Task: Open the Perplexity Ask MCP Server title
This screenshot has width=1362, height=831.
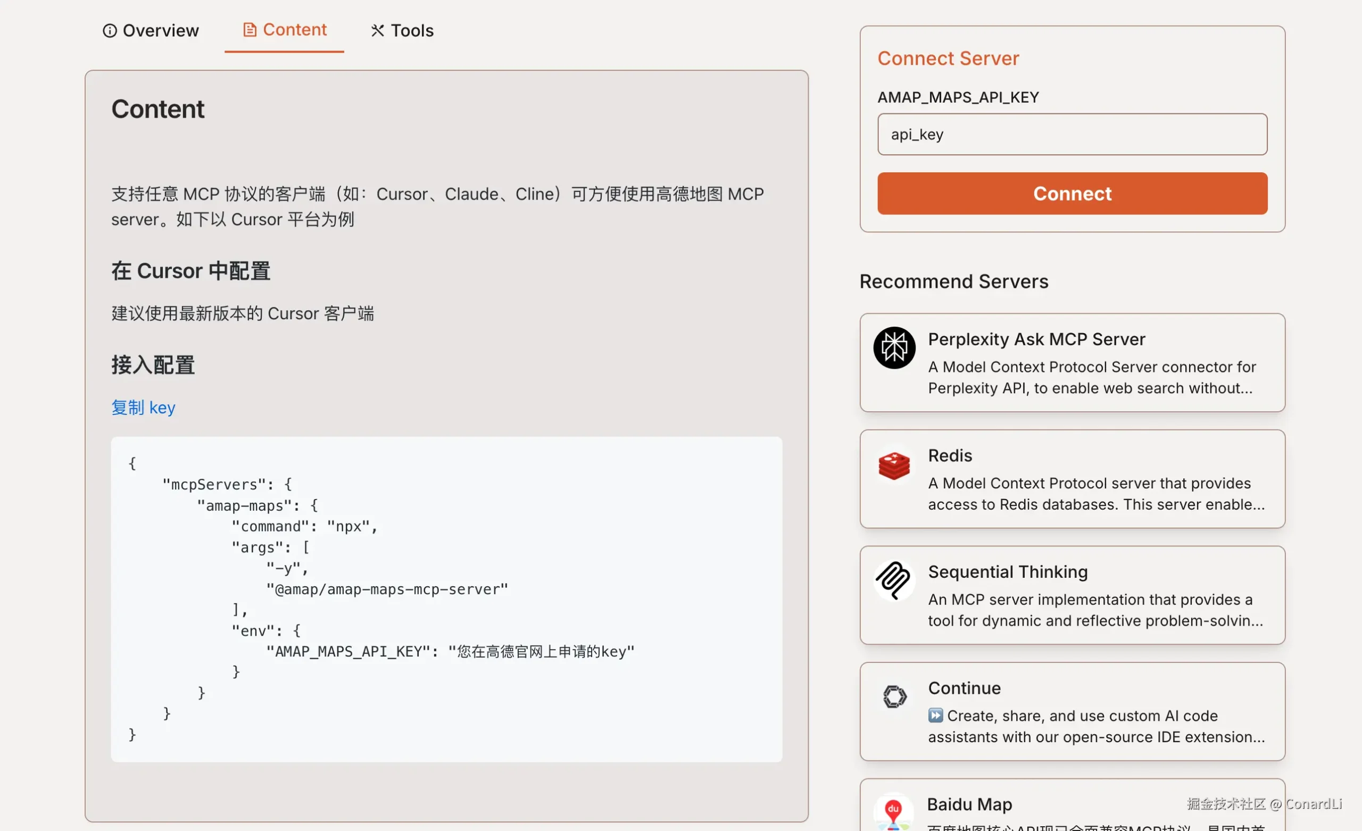Action: click(1036, 339)
